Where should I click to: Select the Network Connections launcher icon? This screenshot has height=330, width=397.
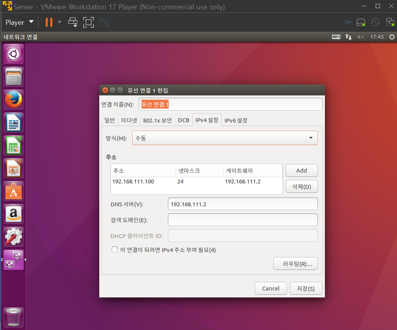pos(14,260)
